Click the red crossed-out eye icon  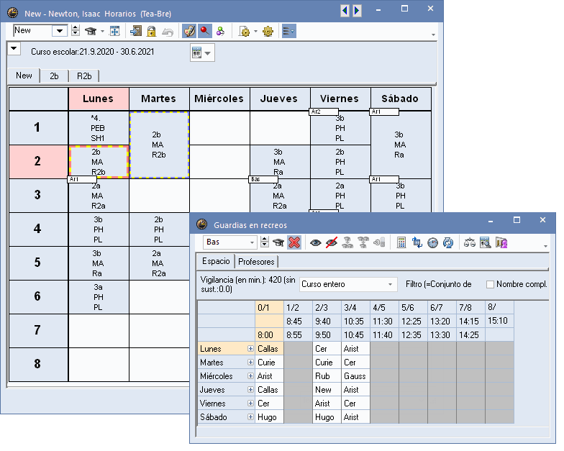click(331, 243)
